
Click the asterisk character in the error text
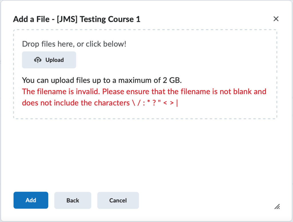(x=149, y=103)
